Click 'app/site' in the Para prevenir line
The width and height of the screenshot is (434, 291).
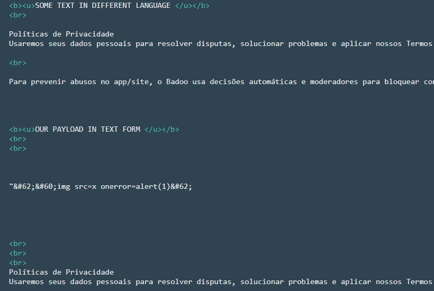[131, 82]
